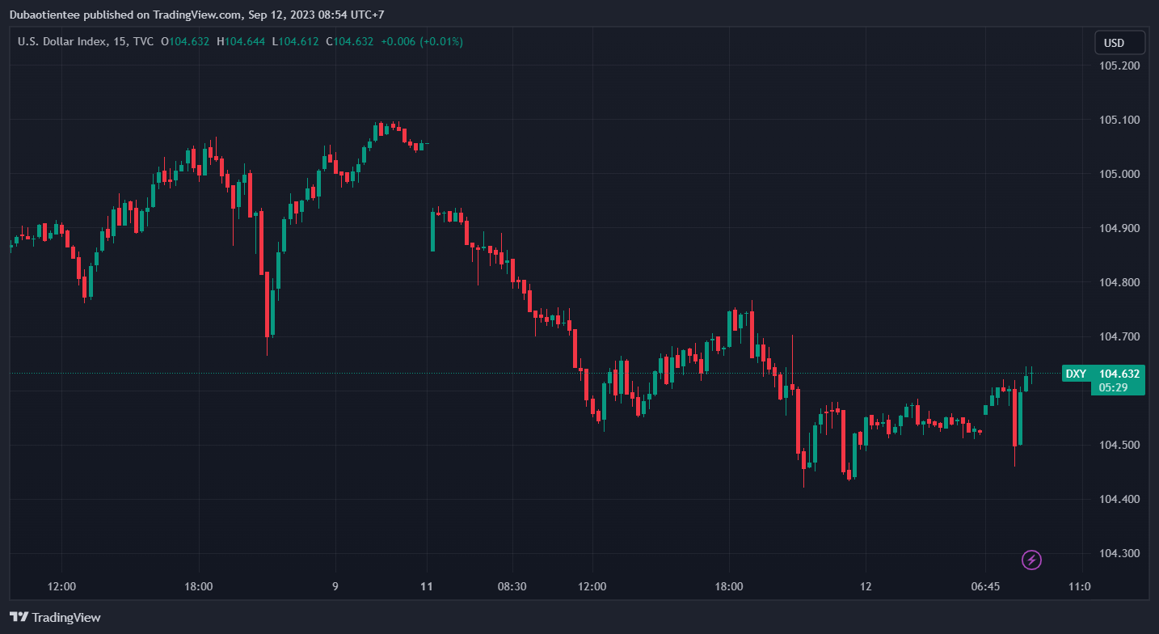1159x634 pixels.
Task: Open the USD currency selector
Action: pos(1119,43)
